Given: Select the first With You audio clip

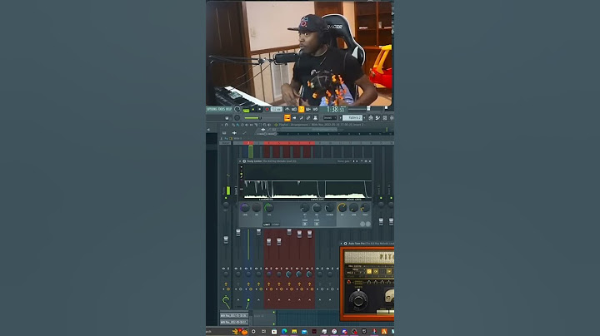Looking at the screenshot, I should [x=234, y=316].
